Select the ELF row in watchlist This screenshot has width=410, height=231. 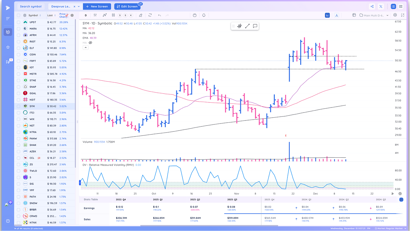tap(44, 48)
